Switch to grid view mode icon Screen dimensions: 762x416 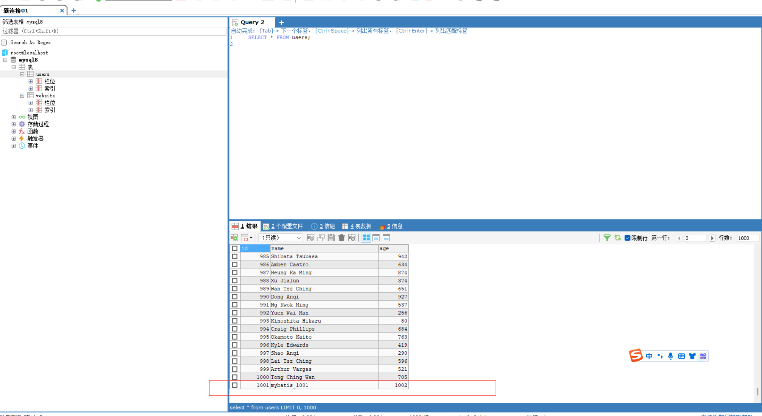point(366,238)
